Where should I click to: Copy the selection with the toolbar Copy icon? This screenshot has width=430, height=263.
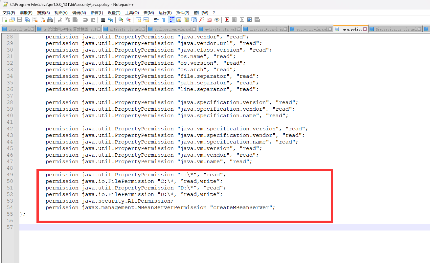pyautogui.click(x=67, y=20)
